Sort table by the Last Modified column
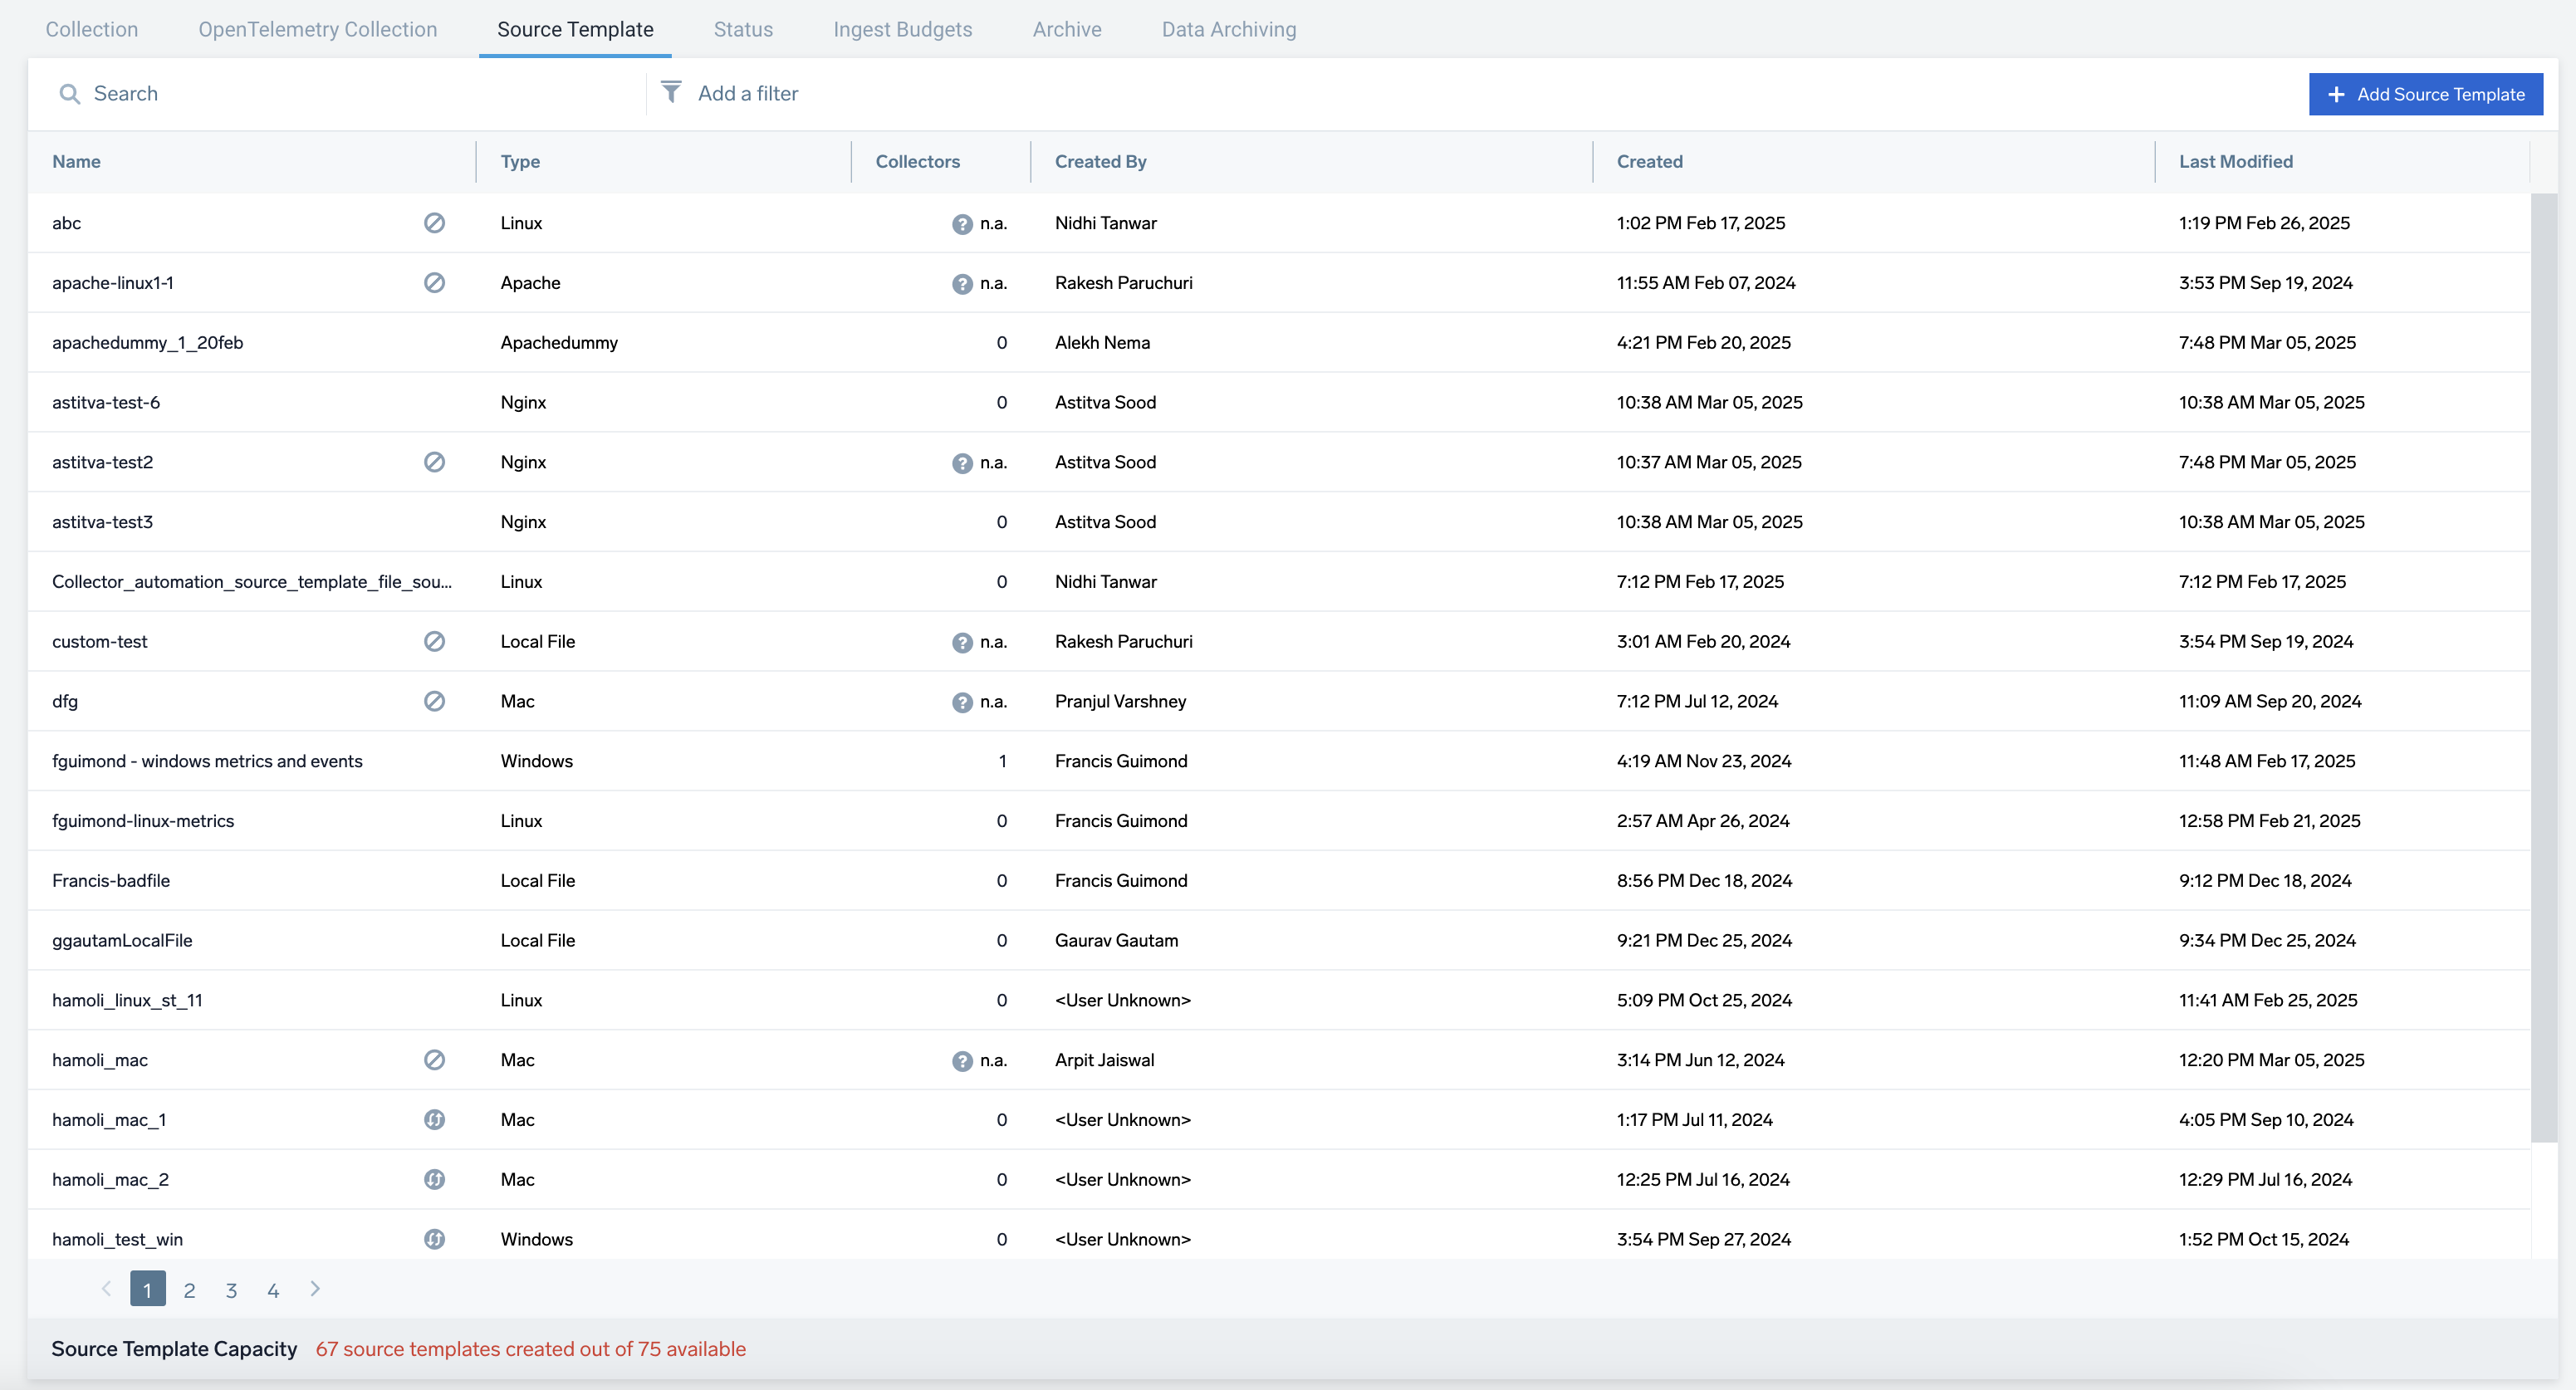 2236,161
